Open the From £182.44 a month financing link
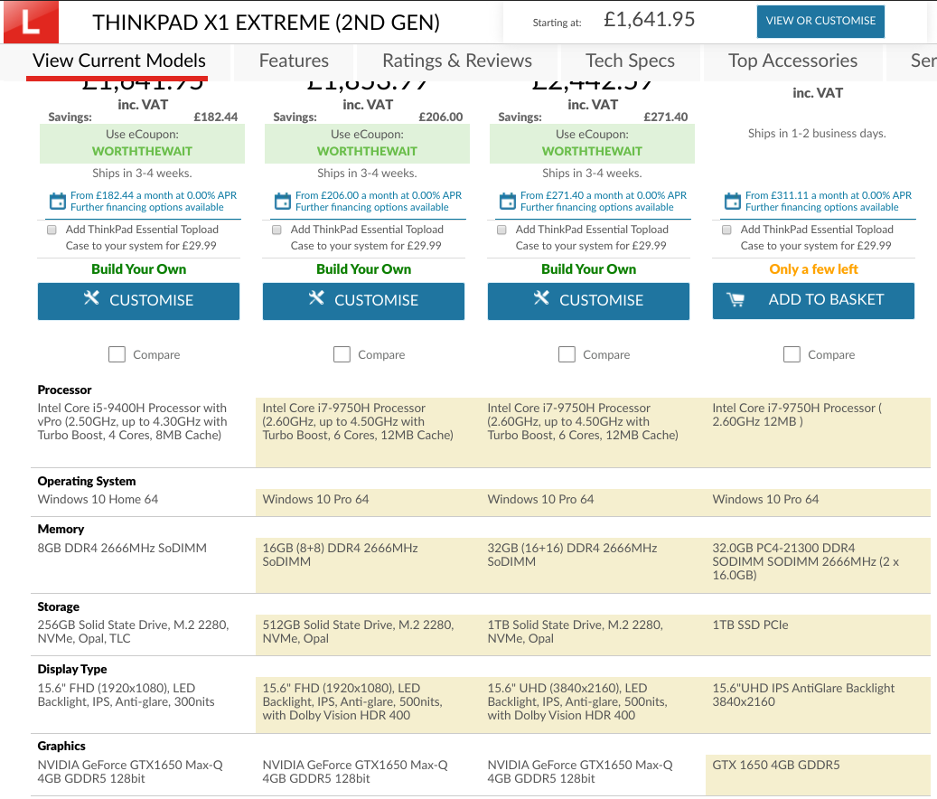The height and width of the screenshot is (799, 937). pos(154,195)
